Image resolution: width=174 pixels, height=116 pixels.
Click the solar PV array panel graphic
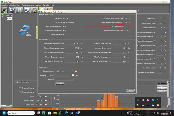pyautogui.click(x=24, y=31)
